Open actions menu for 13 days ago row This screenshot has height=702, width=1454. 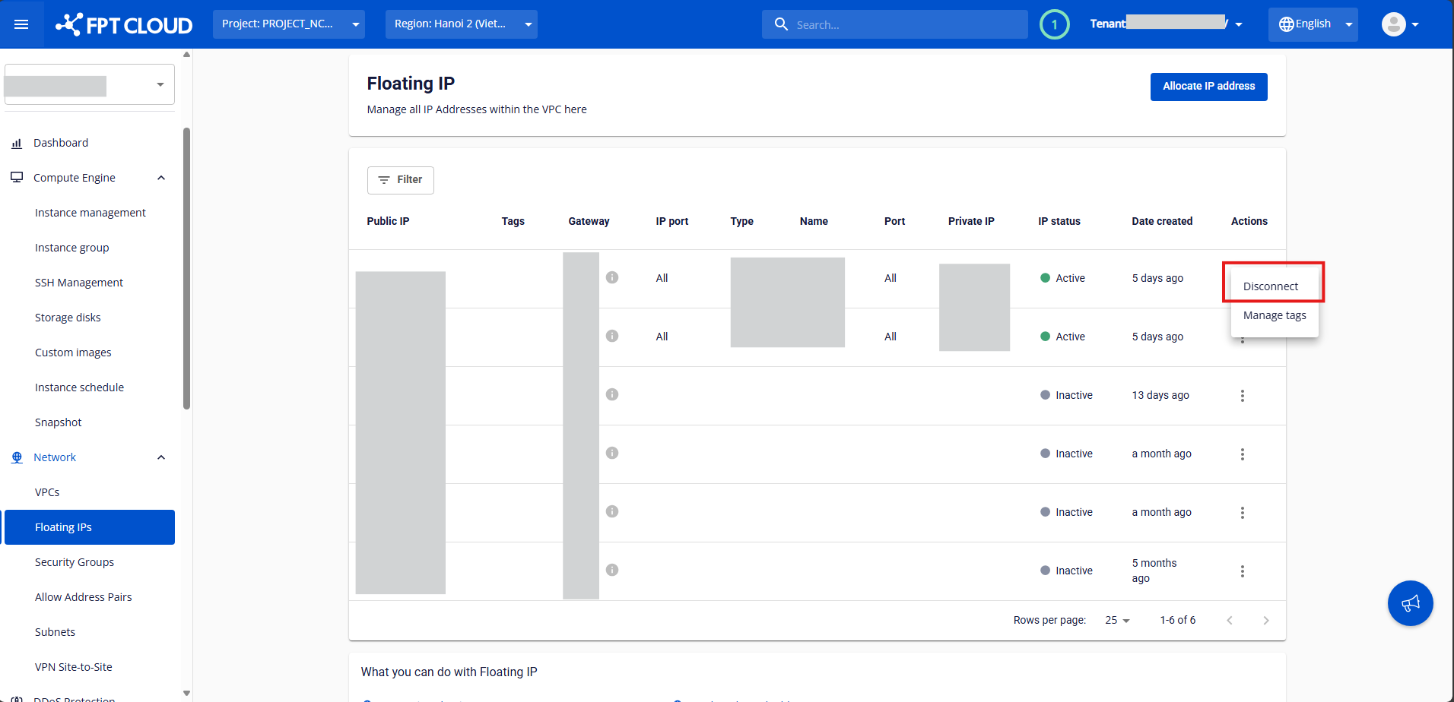point(1242,396)
